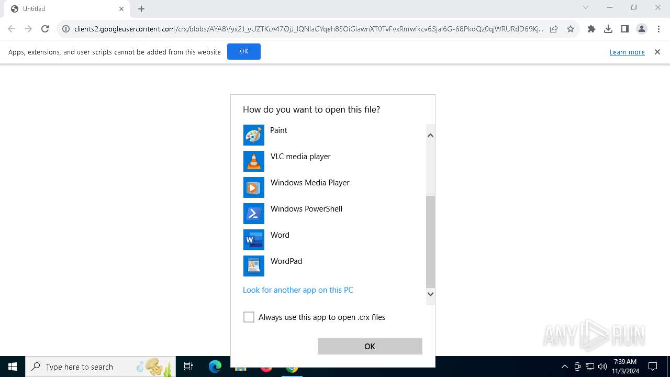
Task: Dismiss the extensions warning infobar
Action: tap(657, 52)
